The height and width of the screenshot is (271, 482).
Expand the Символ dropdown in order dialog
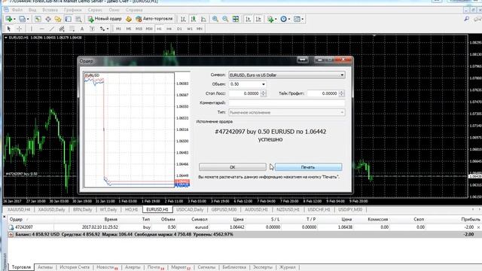click(342, 75)
